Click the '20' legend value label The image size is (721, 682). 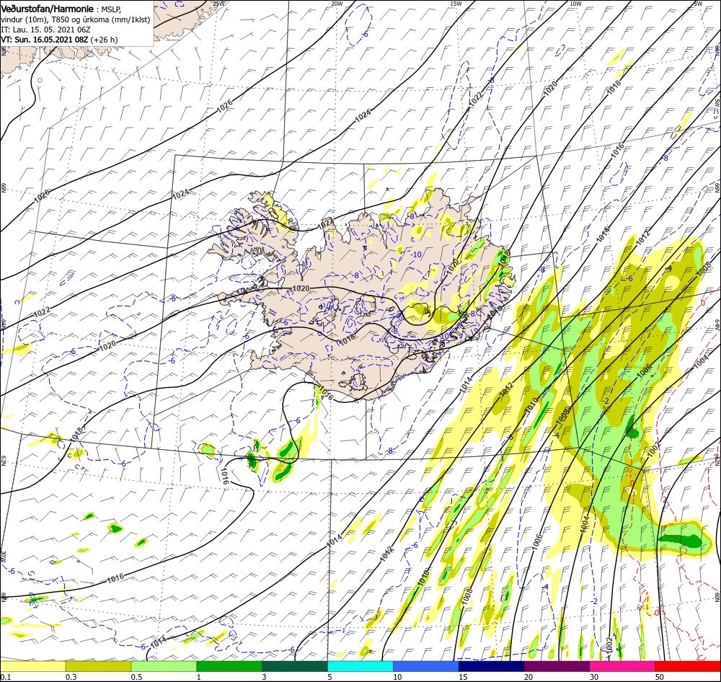coord(528,677)
